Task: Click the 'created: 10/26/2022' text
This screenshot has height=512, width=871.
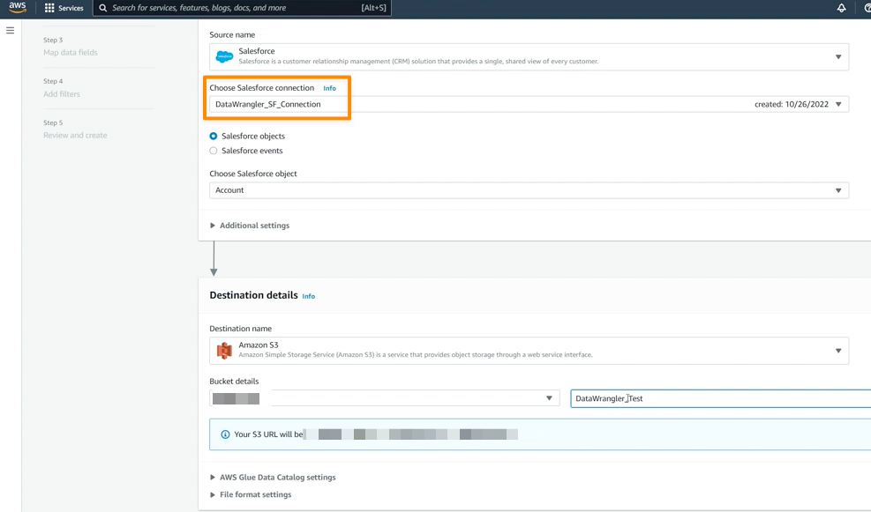Action: click(792, 104)
